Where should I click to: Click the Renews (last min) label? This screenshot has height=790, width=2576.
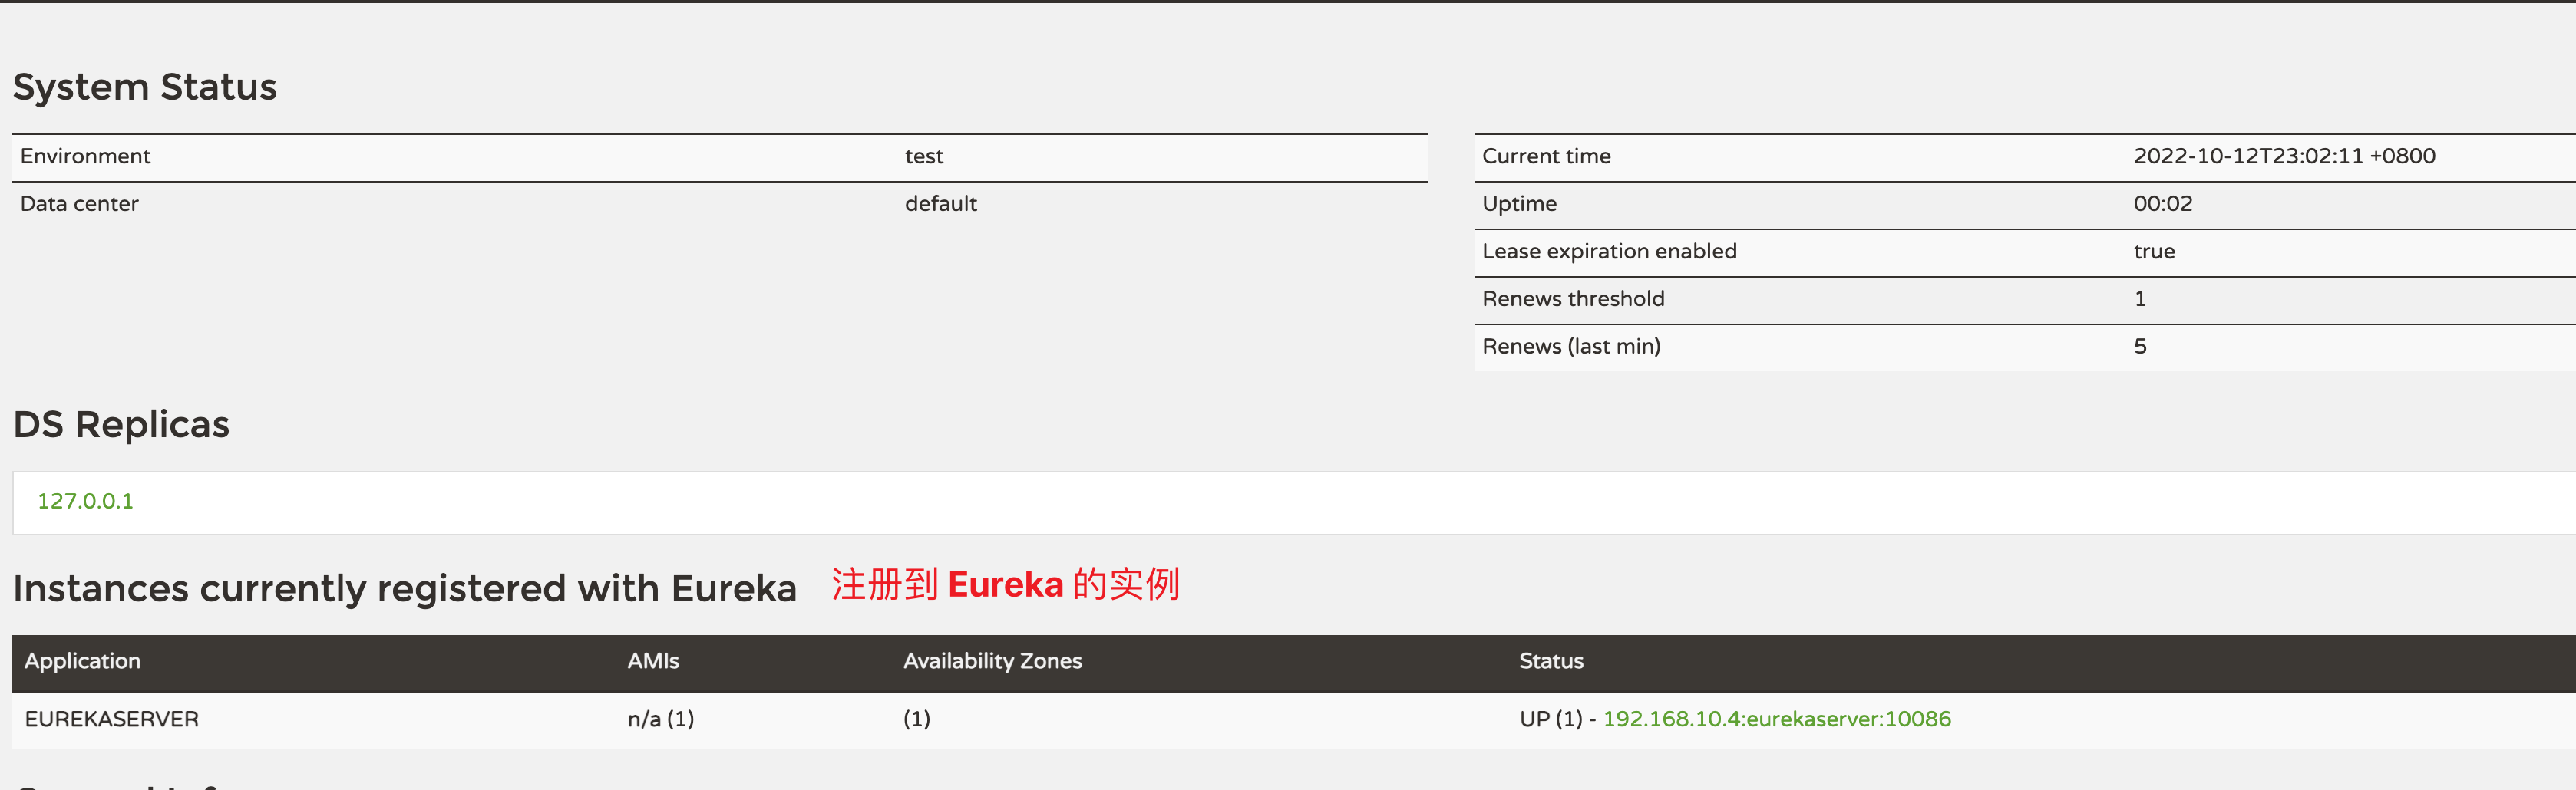click(x=1570, y=347)
